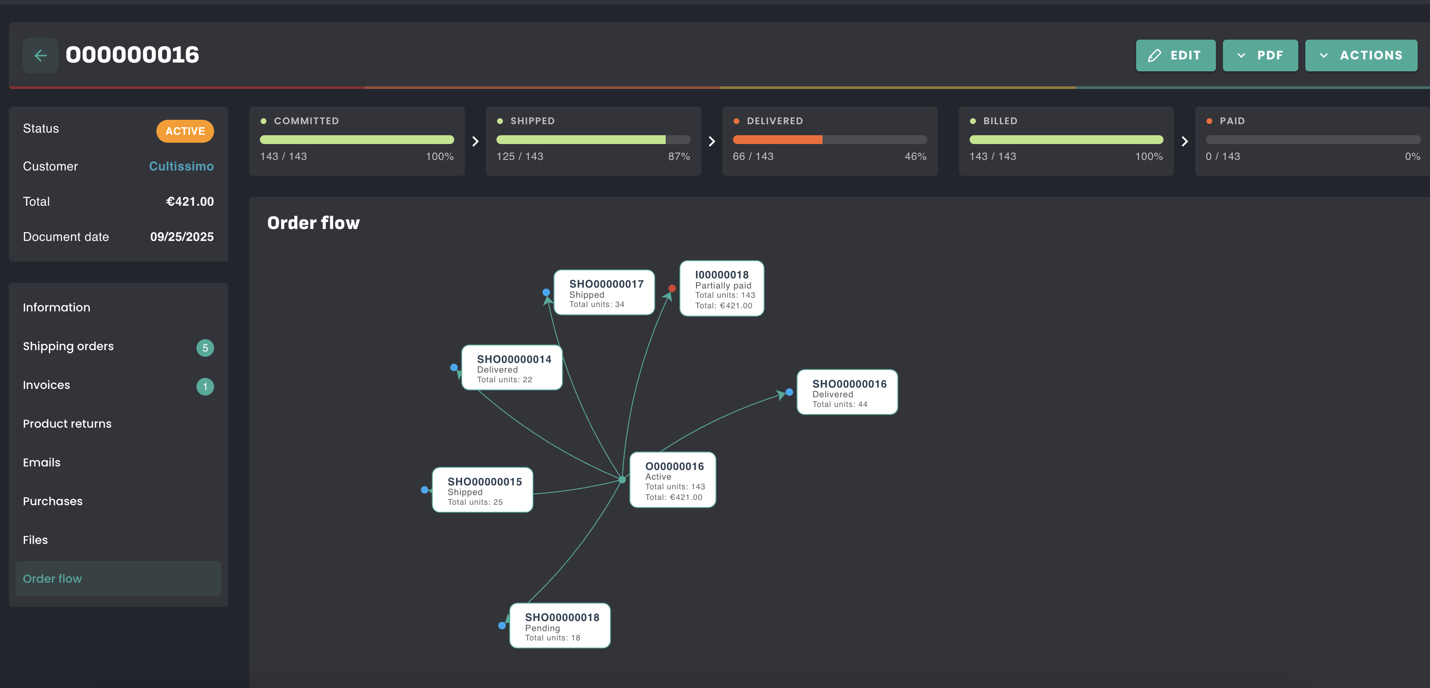The width and height of the screenshot is (1430, 688).
Task: Select the pending SHO00000018 node
Action: [x=559, y=626]
